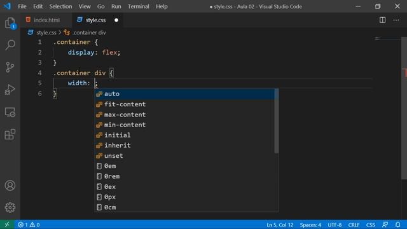Click the feedback icon in status bar
Viewport: 407px width, 229px height.
385,225
